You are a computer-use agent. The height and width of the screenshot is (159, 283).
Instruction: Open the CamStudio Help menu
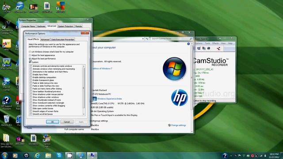[x=230, y=43]
